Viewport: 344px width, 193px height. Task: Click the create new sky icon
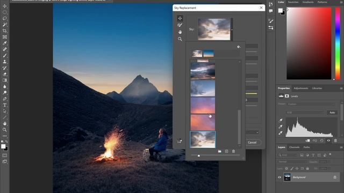(226, 151)
